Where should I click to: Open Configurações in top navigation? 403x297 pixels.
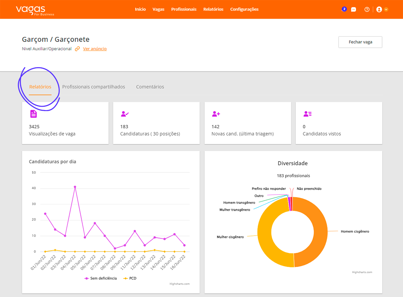pyautogui.click(x=244, y=9)
